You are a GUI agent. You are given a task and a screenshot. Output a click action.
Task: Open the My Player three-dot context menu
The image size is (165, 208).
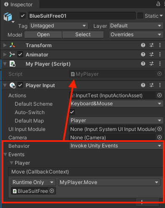pyautogui.click(x=160, y=64)
